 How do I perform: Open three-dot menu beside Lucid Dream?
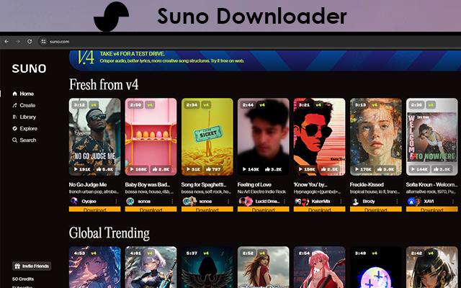pos(285,202)
